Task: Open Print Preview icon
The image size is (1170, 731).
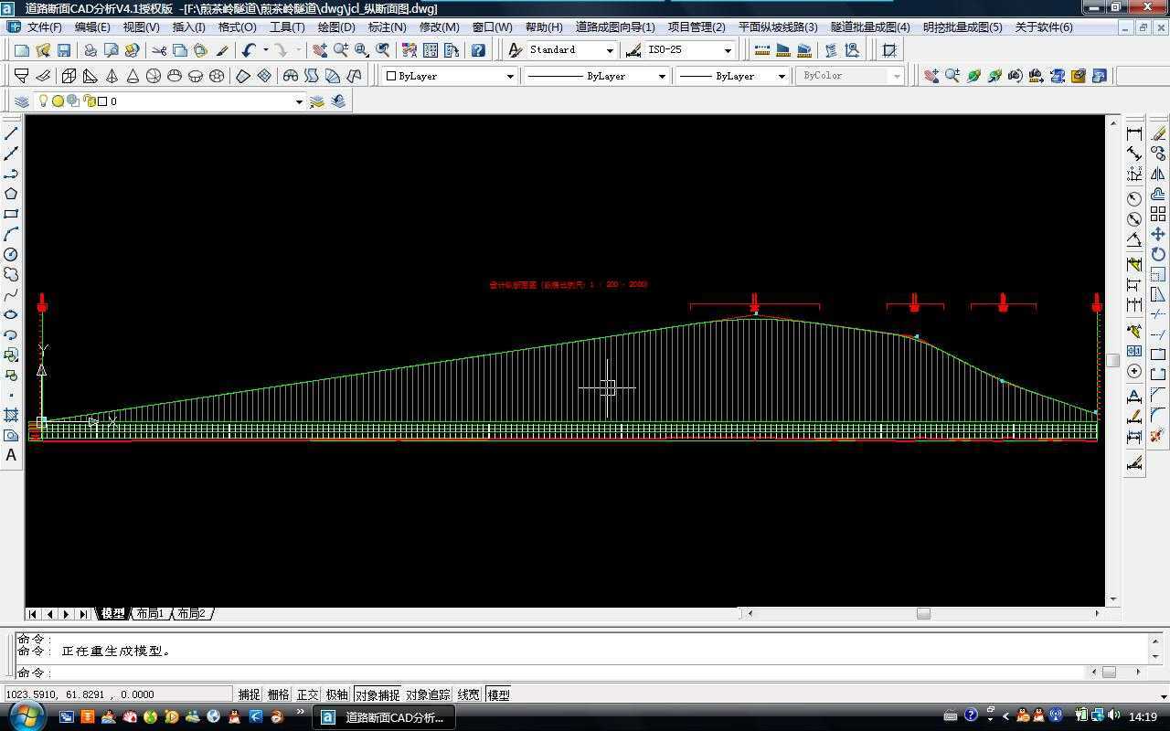Action: 112,50
